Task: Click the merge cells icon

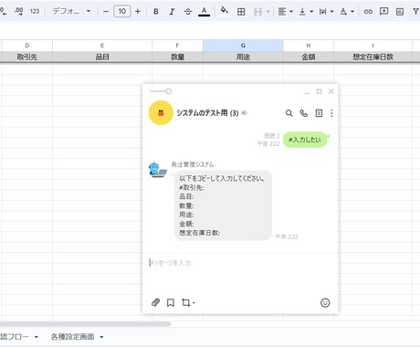Action: 257,12
